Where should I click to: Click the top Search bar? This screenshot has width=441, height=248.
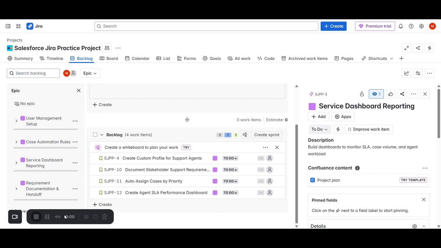(x=206, y=26)
